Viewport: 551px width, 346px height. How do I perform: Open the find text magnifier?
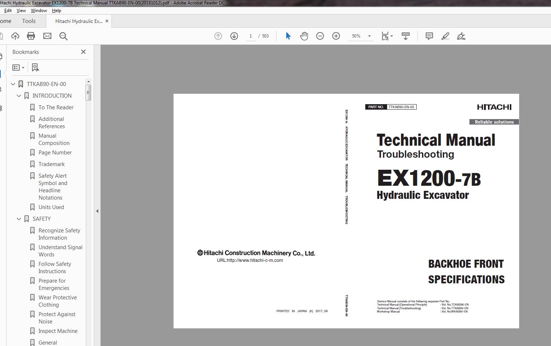point(63,36)
